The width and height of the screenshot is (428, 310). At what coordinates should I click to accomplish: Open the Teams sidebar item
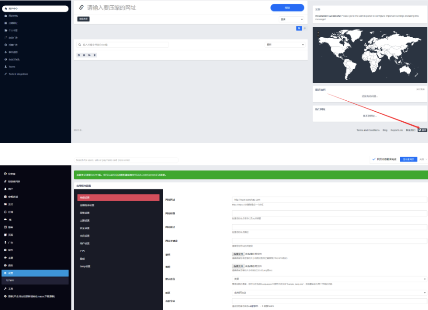click(10, 67)
